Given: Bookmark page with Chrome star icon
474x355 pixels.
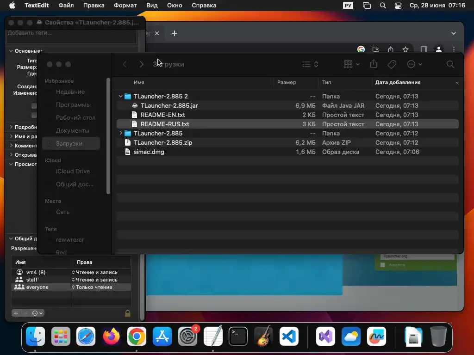Looking at the screenshot, I should (x=405, y=49).
